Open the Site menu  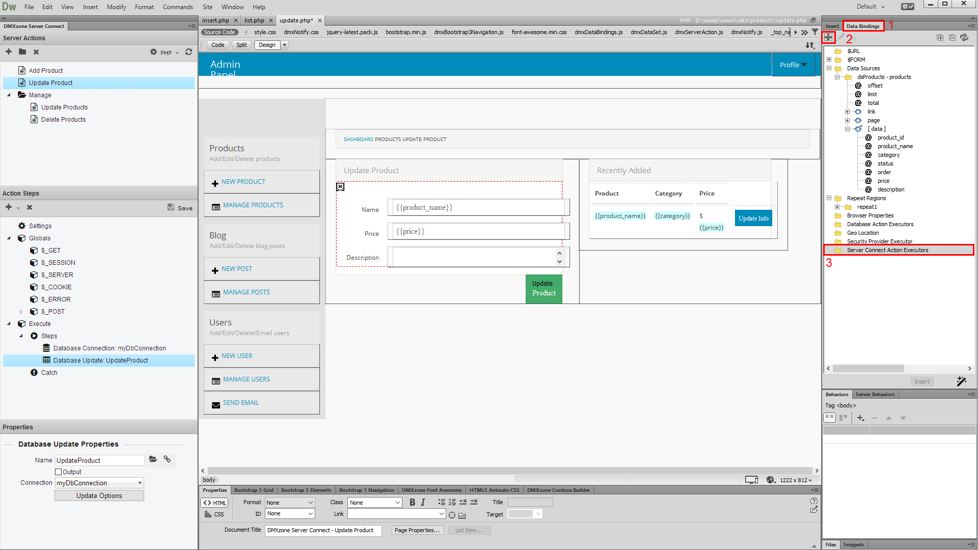coord(207,7)
